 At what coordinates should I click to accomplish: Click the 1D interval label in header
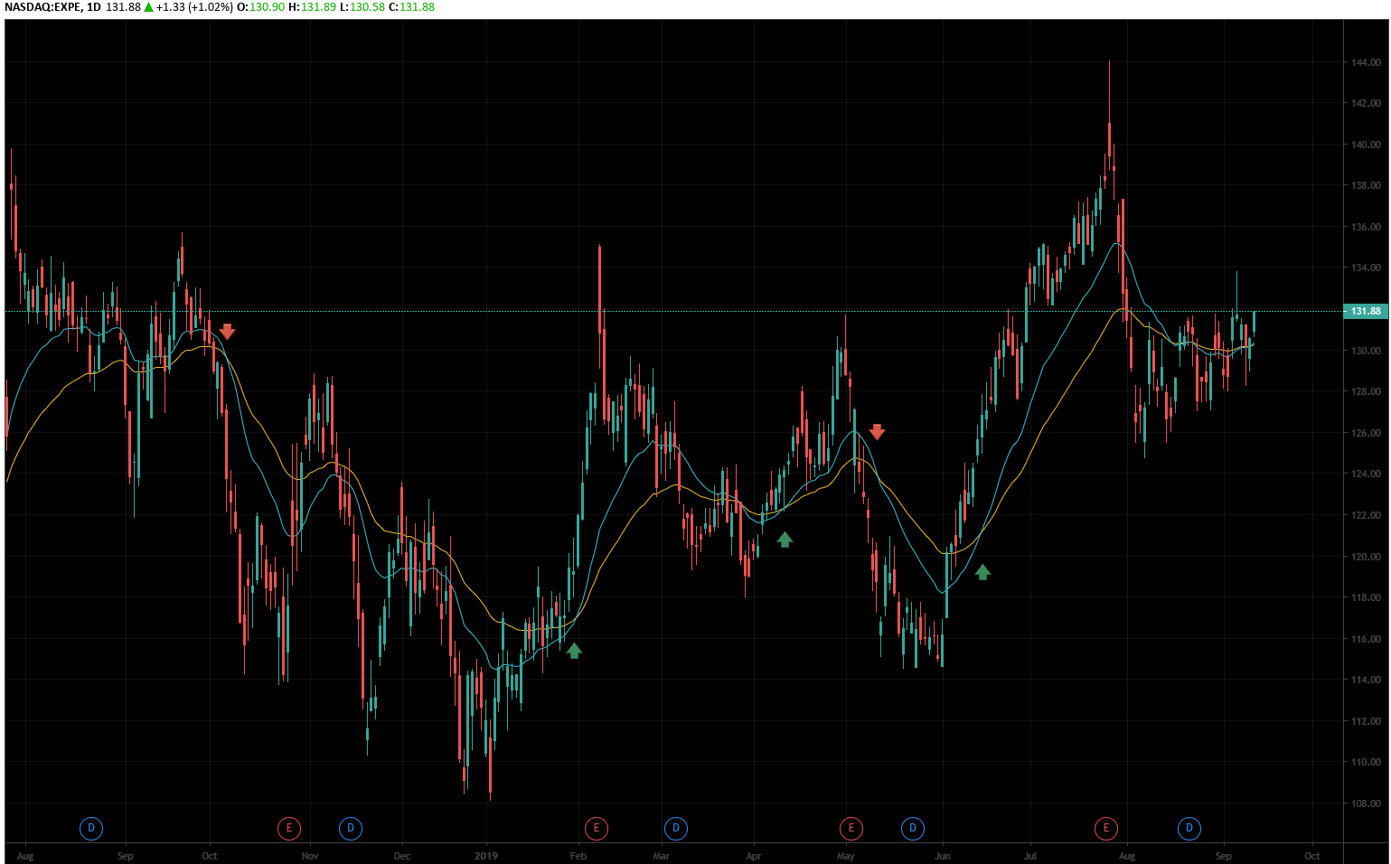(93, 7)
